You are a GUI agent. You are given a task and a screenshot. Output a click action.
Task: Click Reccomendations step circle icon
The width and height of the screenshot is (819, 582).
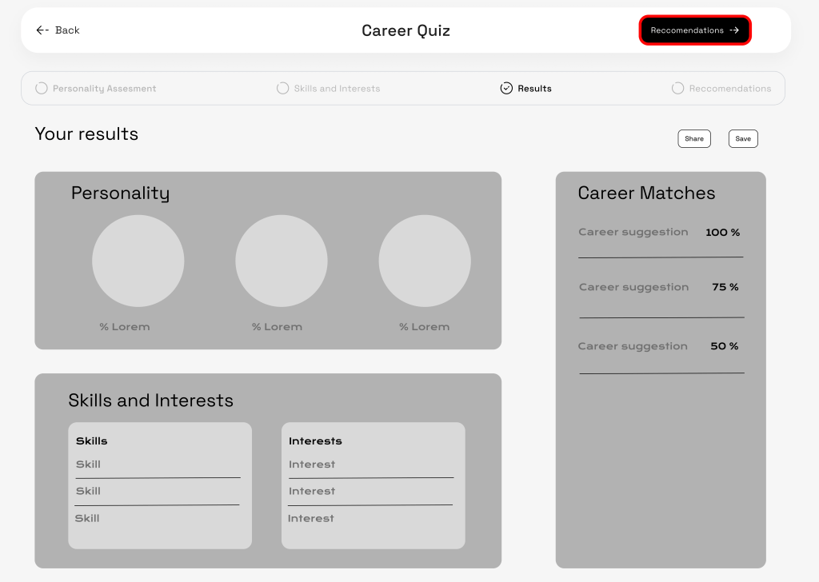pyautogui.click(x=677, y=88)
